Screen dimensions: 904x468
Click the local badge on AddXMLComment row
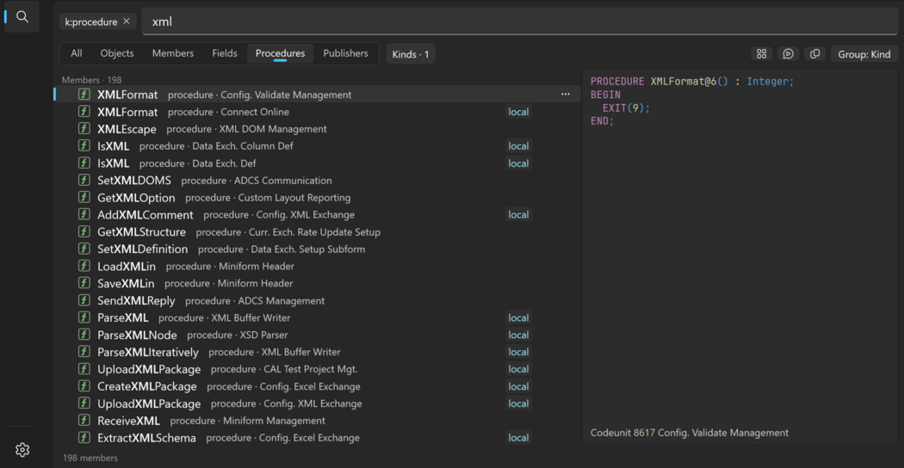tap(518, 215)
